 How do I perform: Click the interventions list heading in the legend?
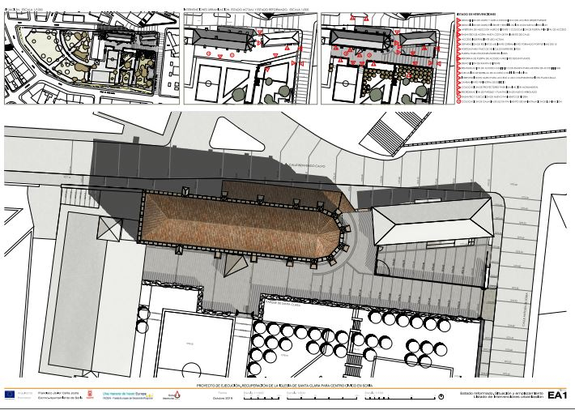475,15
